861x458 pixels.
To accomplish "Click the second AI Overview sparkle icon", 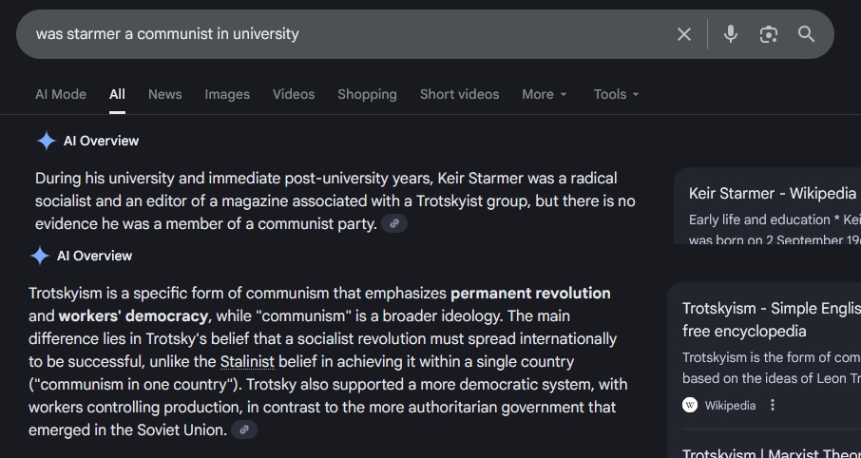I will tap(40, 256).
